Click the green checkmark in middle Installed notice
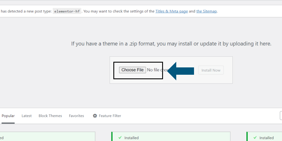Viewport: 282px width, 141px height. pyautogui.click(x=120, y=138)
